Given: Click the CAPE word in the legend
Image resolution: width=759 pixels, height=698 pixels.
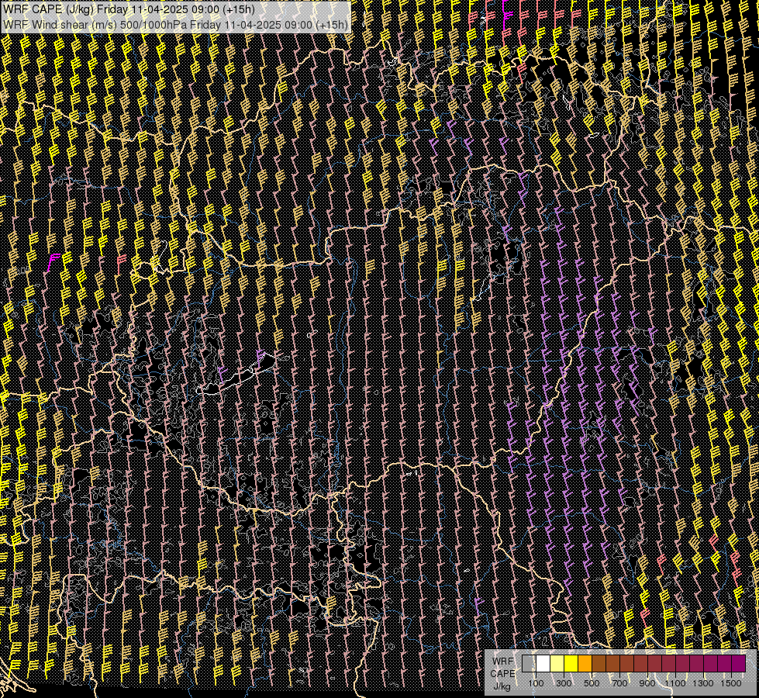Looking at the screenshot, I should click(x=502, y=674).
